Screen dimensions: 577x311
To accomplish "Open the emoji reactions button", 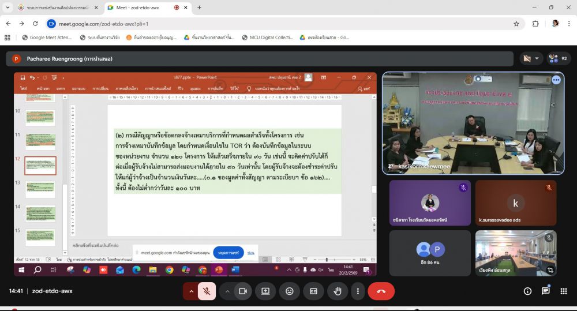I will click(290, 291).
